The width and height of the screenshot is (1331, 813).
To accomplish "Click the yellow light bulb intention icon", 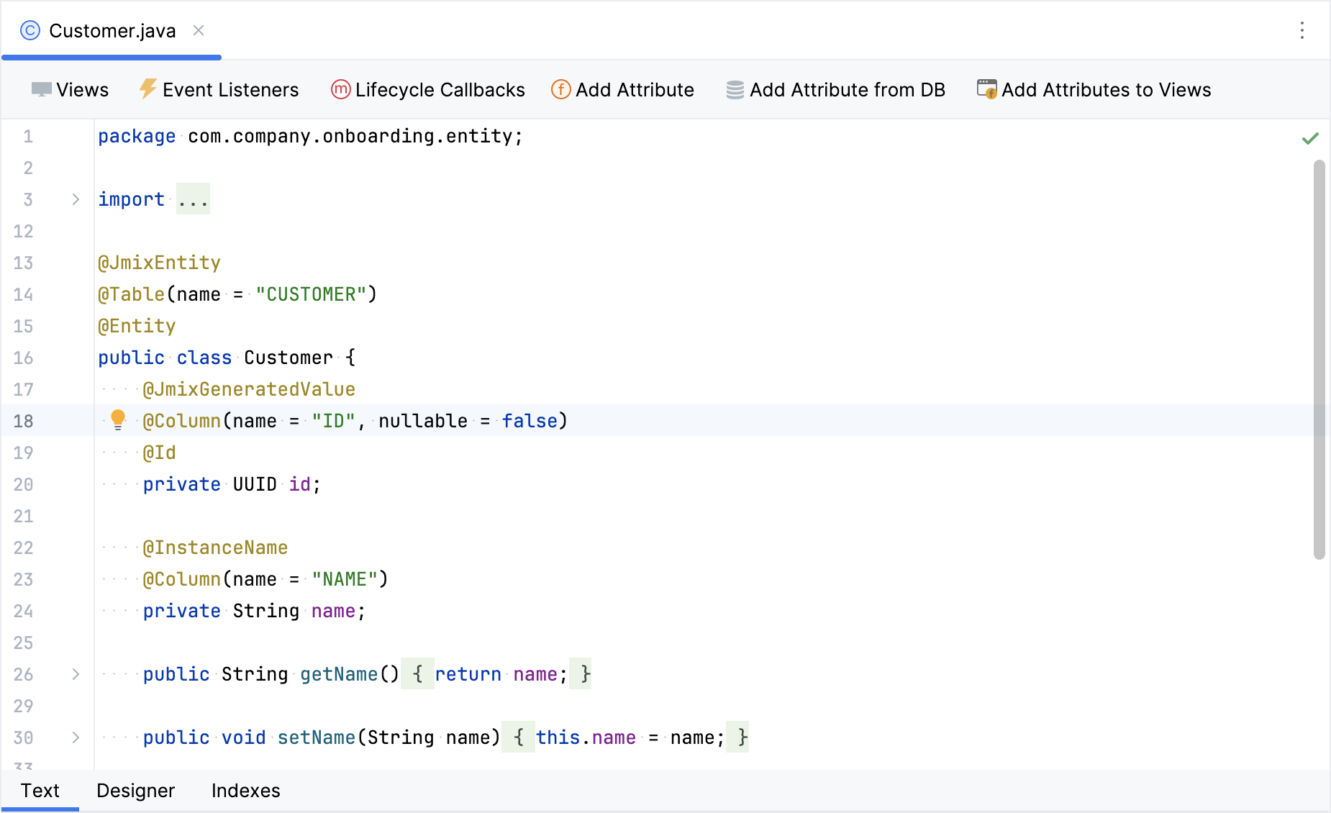I will [118, 420].
